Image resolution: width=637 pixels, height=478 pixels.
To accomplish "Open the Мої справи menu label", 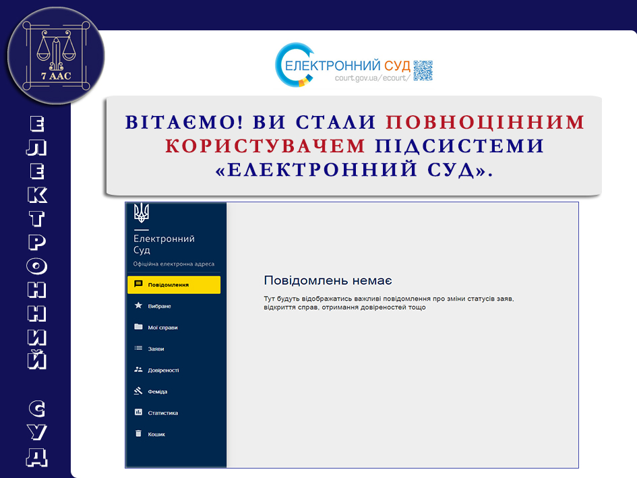I will (163, 328).
